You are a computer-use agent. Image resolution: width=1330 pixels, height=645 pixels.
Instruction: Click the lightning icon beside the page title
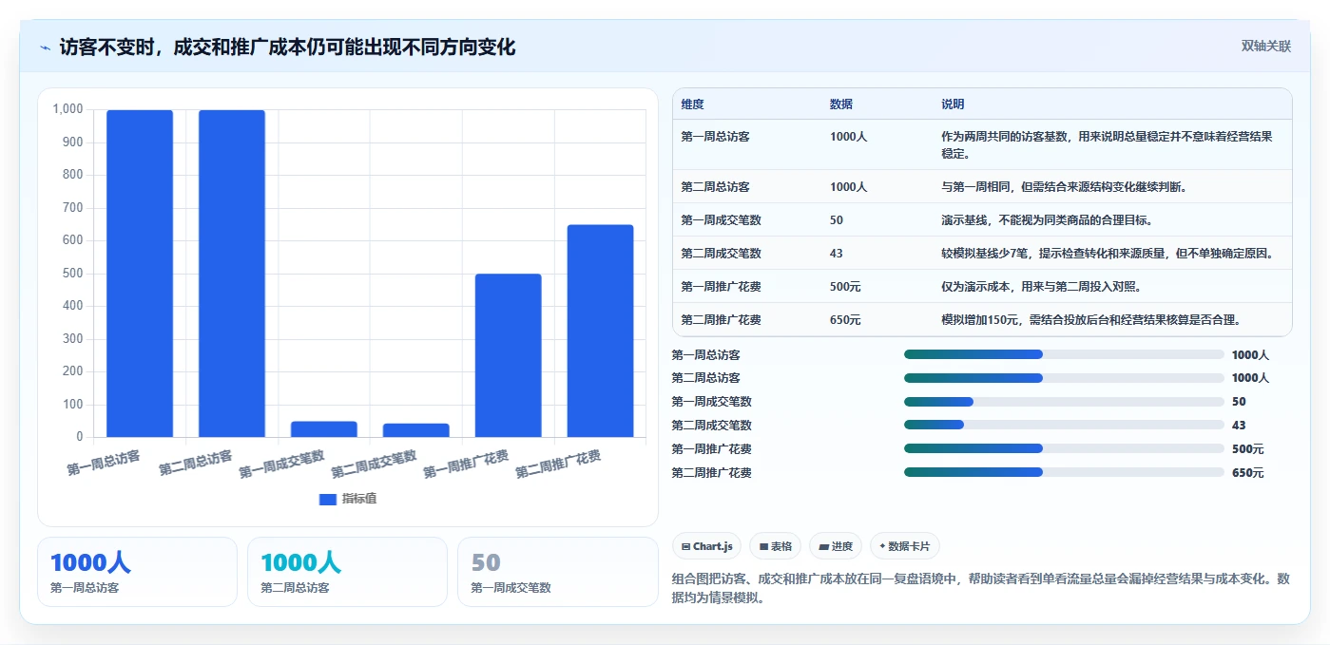(x=45, y=47)
